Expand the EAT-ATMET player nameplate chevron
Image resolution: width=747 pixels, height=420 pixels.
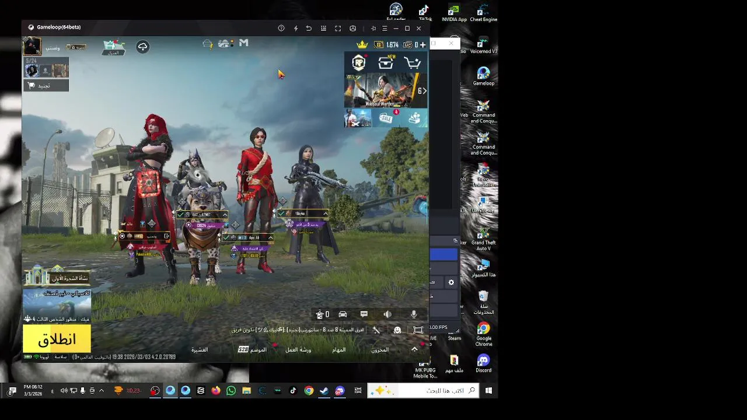(225, 215)
